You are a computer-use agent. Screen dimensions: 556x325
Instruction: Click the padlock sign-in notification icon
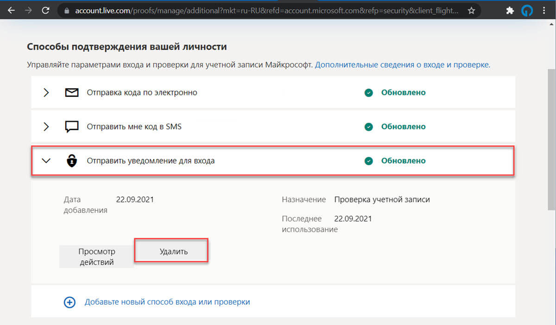(71, 161)
